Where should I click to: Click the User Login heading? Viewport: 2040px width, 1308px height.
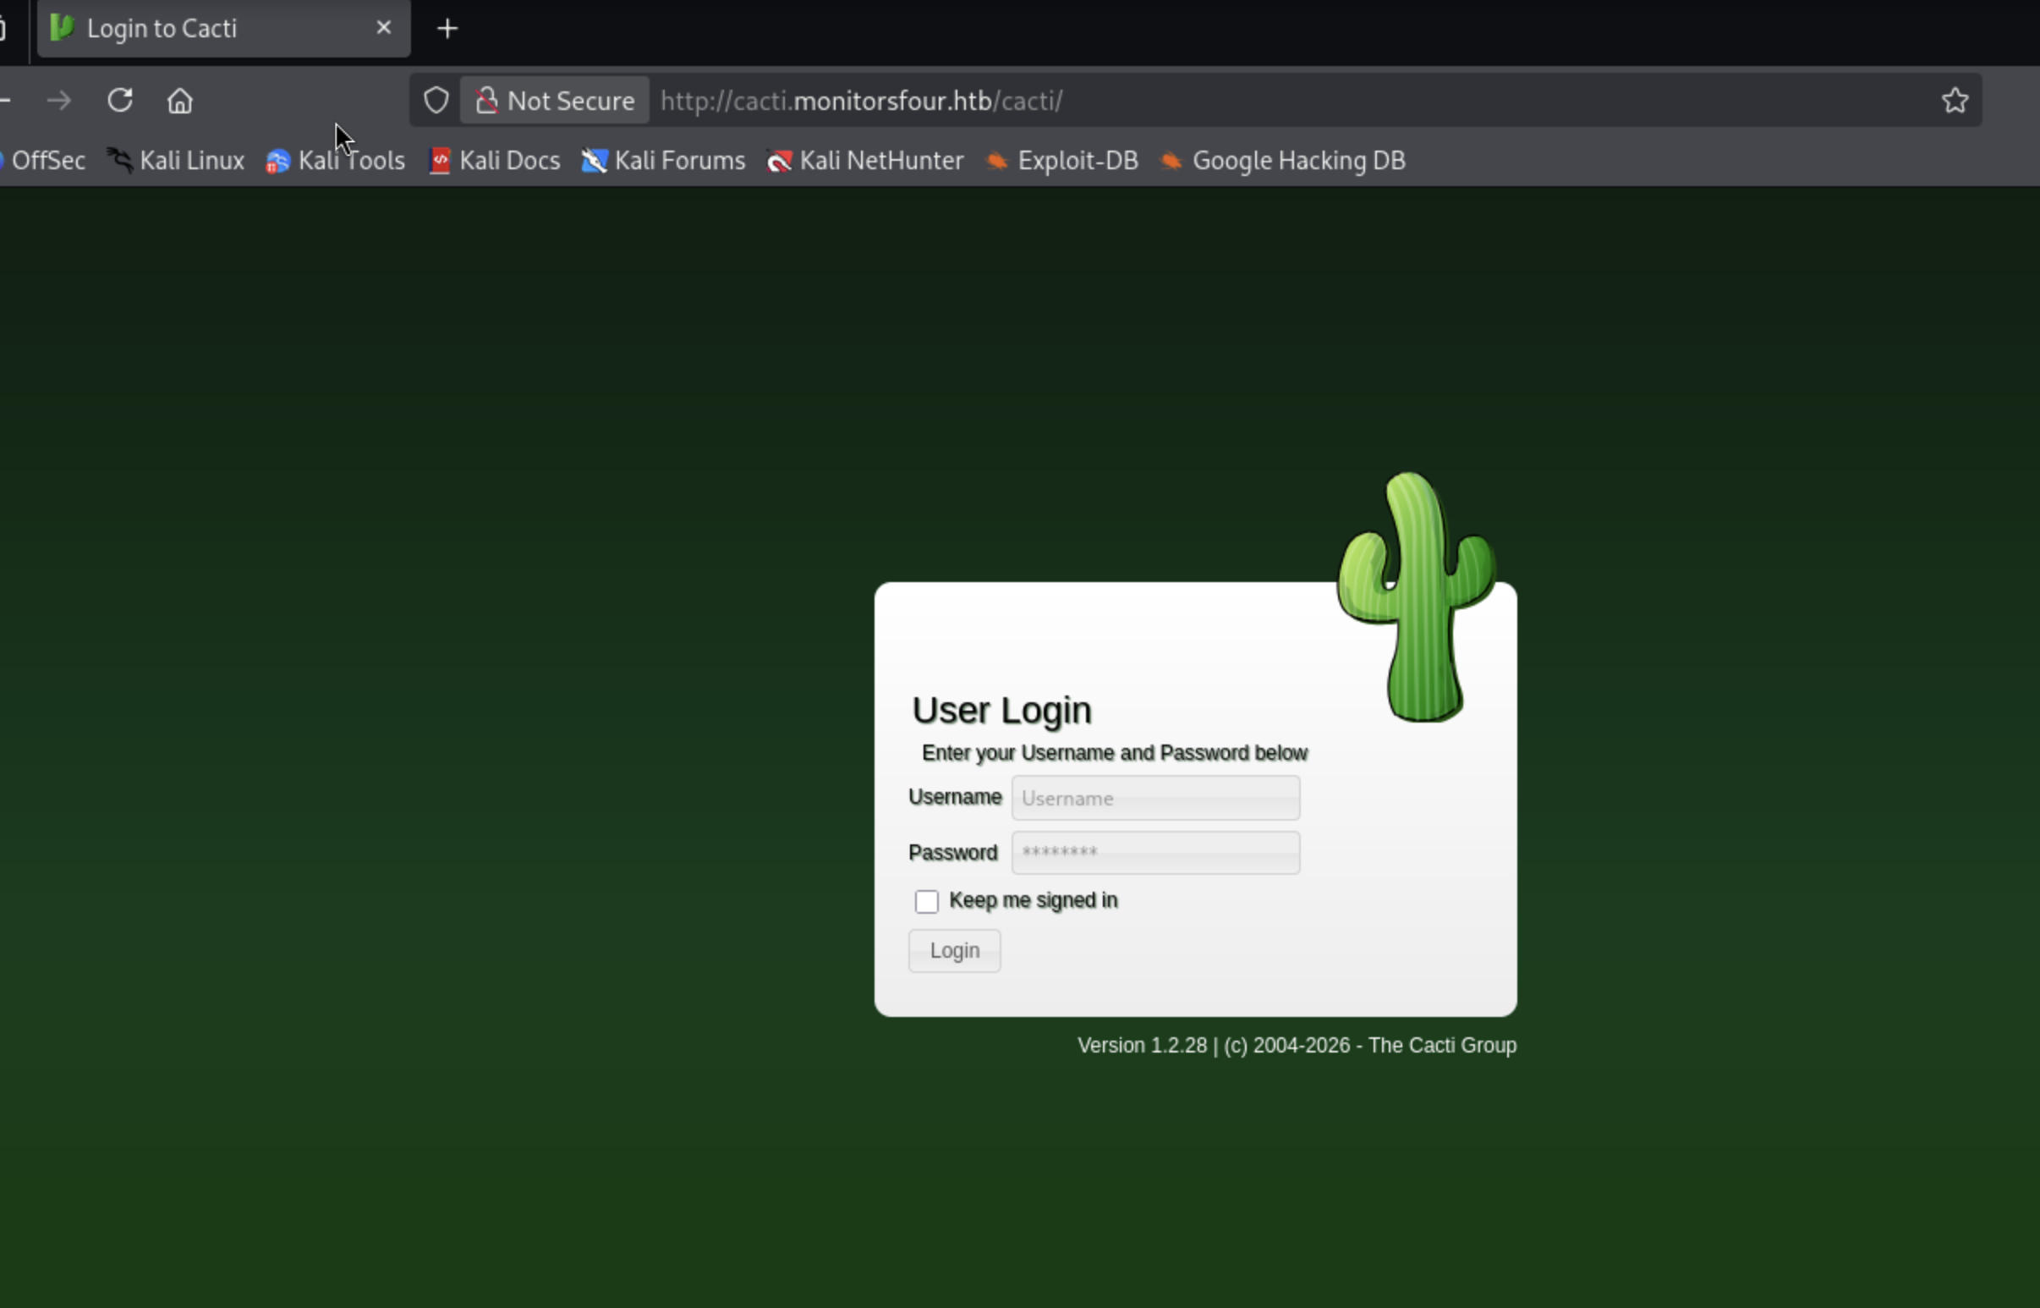(x=1001, y=710)
